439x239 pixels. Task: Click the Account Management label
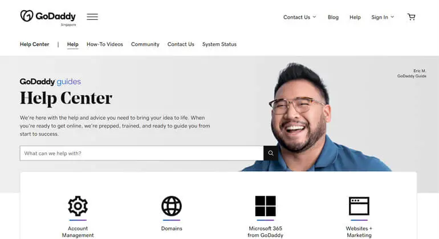[x=78, y=232]
